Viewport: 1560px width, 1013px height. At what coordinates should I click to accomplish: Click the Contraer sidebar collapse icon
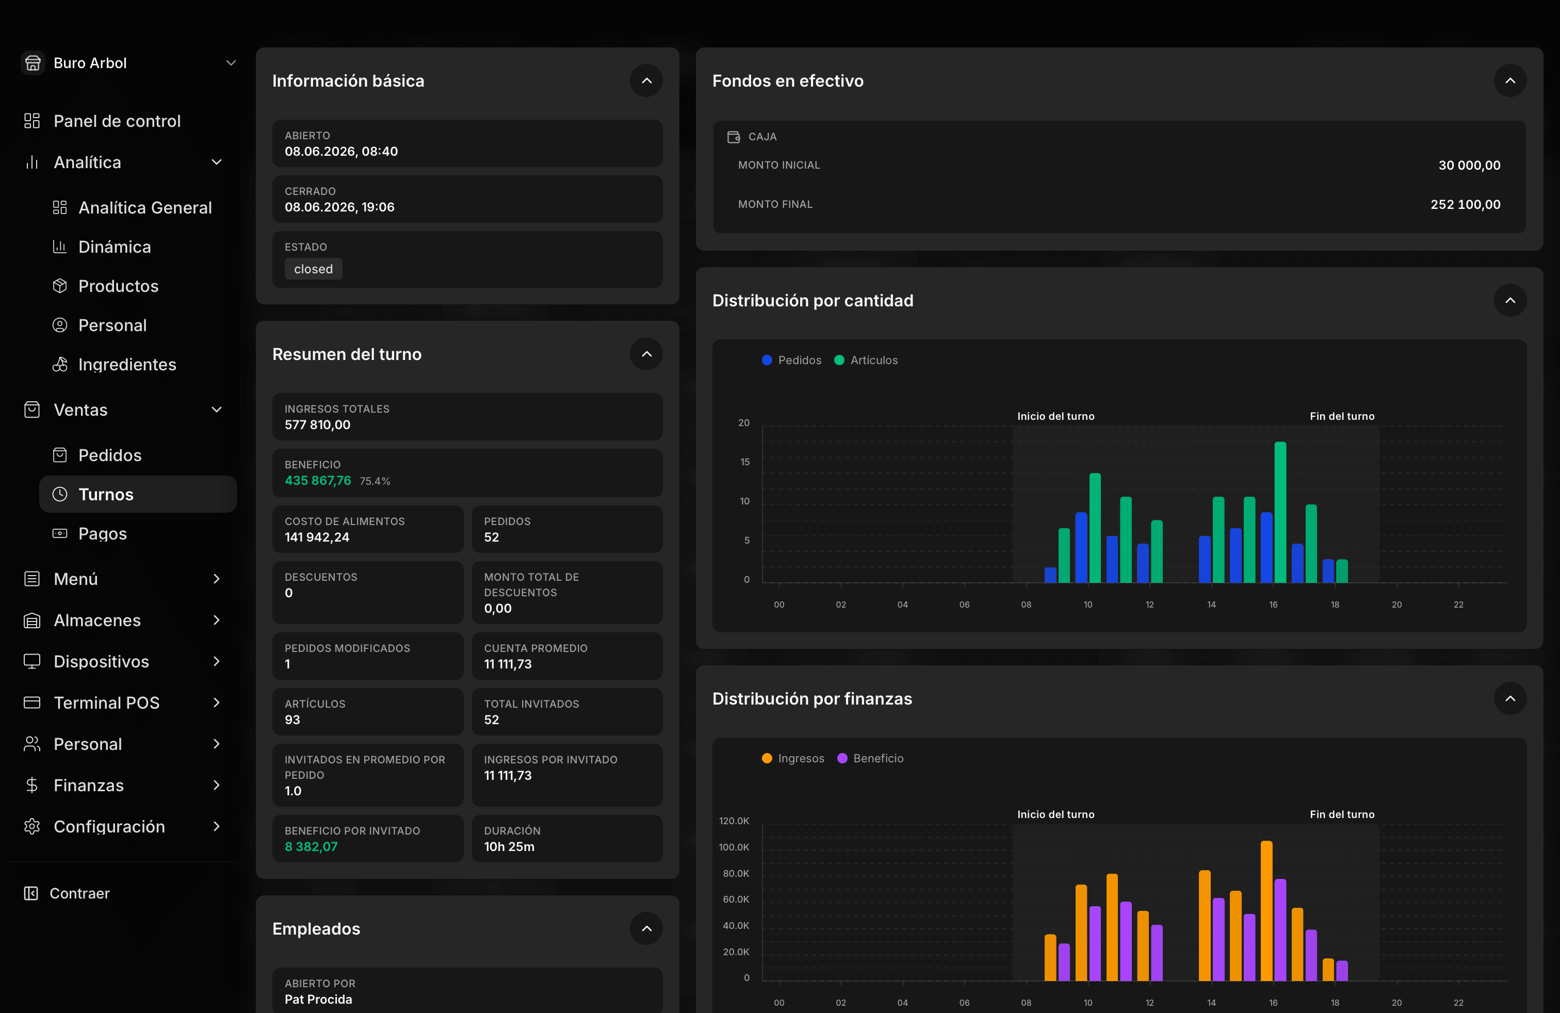pyautogui.click(x=31, y=893)
